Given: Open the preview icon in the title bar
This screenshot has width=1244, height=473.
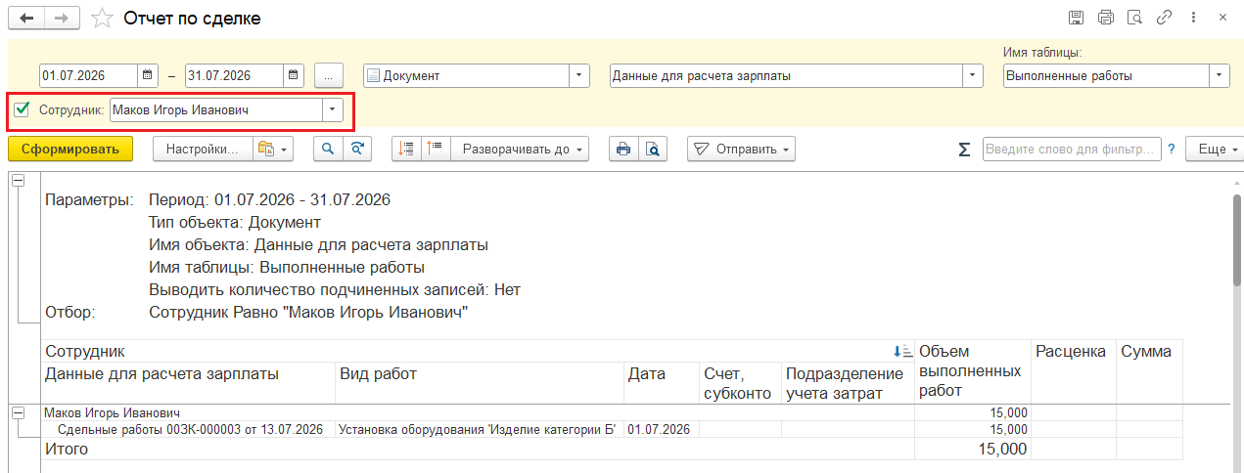Looking at the screenshot, I should 1135,18.
